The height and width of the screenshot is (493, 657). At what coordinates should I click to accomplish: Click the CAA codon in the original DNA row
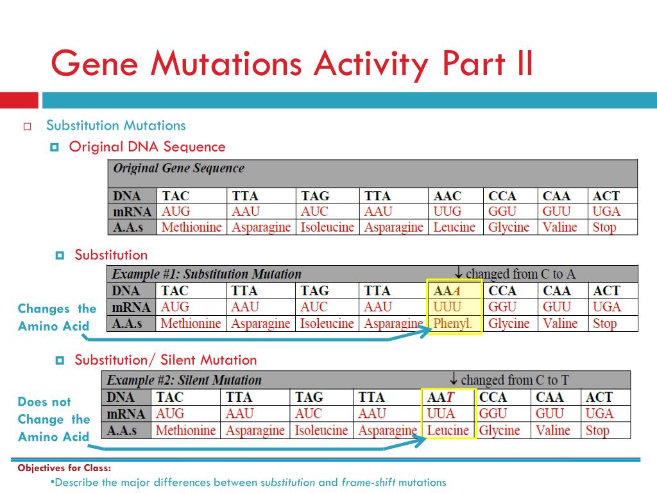pos(556,196)
